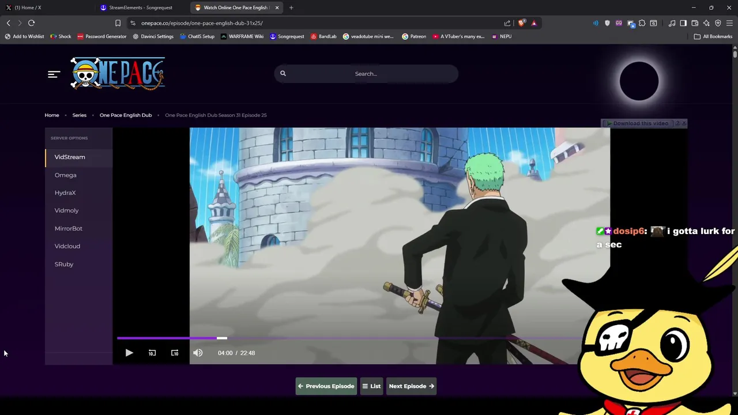Image resolution: width=738 pixels, height=415 pixels.
Task: Go back in browser history
Action: pos(8,23)
